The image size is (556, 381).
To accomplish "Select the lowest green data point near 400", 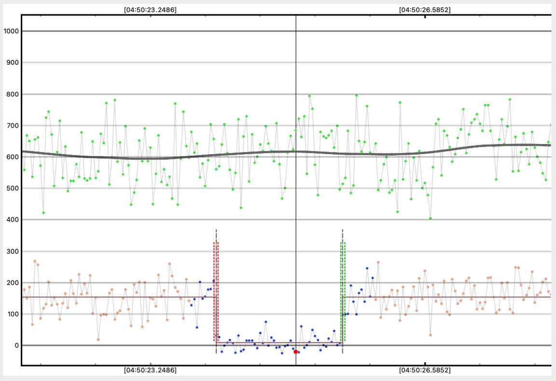I will point(431,218).
